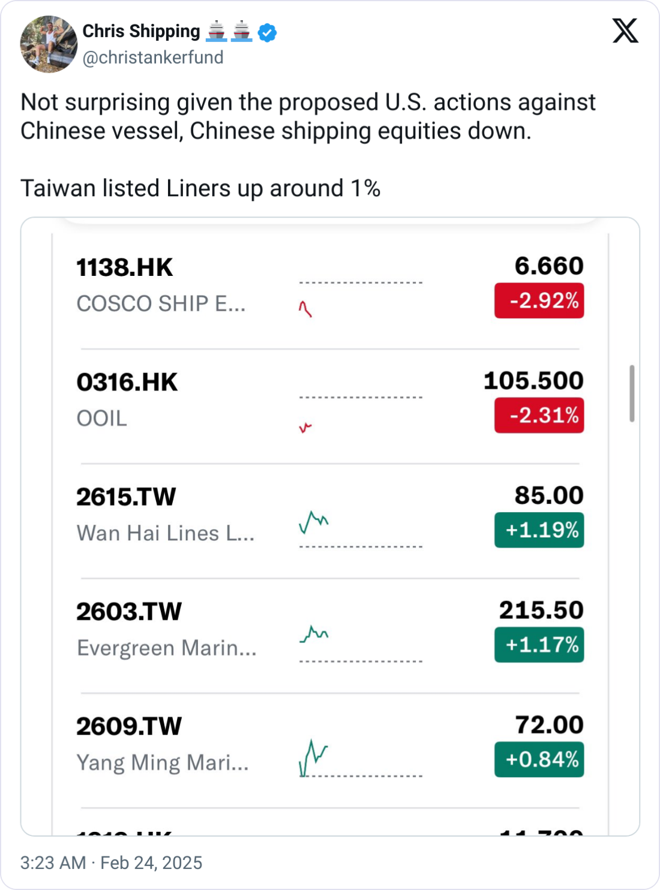The width and height of the screenshot is (660, 890).
Task: Click the -2.31% red change badge
Action: [539, 415]
